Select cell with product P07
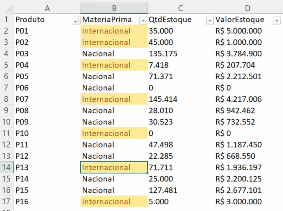Screen dimensions: 283x211 [x=47, y=99]
